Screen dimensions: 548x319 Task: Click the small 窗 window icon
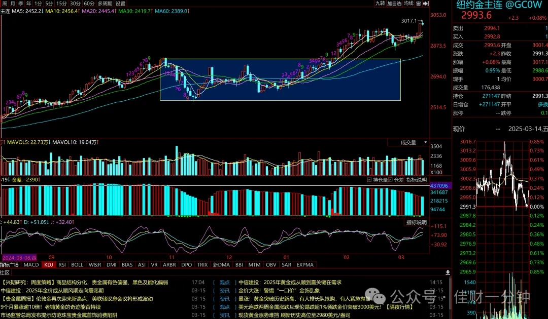point(418,4)
